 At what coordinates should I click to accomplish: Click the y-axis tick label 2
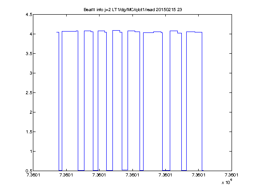click(x=31, y=112)
